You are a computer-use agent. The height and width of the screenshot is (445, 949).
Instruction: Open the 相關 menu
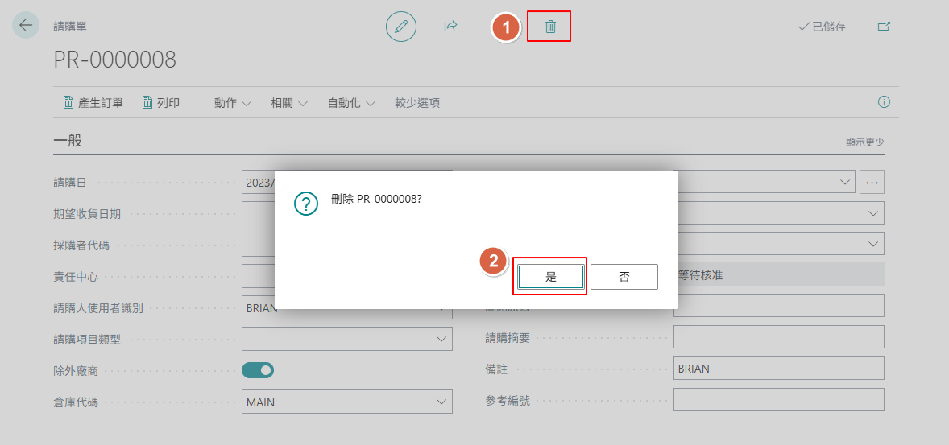[x=289, y=103]
